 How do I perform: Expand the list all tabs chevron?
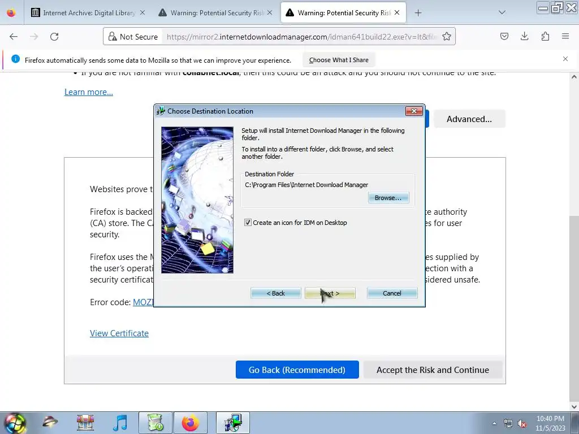click(x=502, y=12)
